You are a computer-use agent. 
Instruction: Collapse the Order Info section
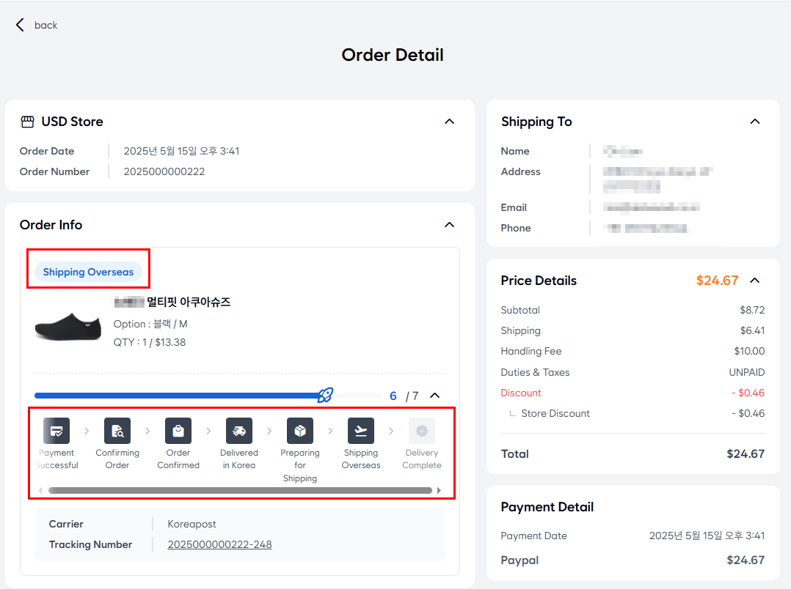(x=450, y=225)
